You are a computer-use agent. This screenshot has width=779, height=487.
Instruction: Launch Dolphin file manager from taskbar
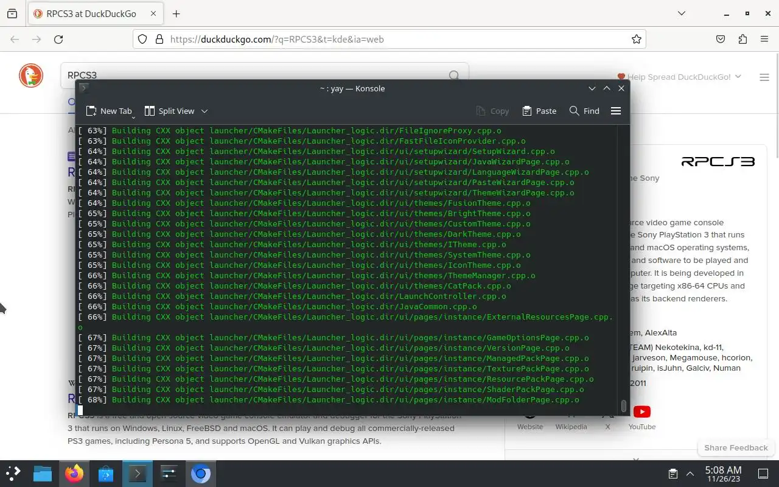43,474
